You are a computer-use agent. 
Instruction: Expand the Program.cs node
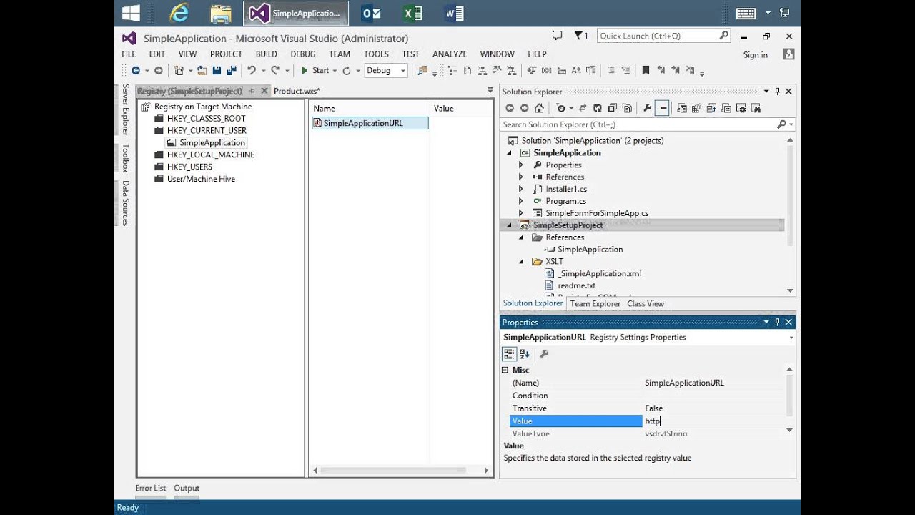[x=521, y=201]
